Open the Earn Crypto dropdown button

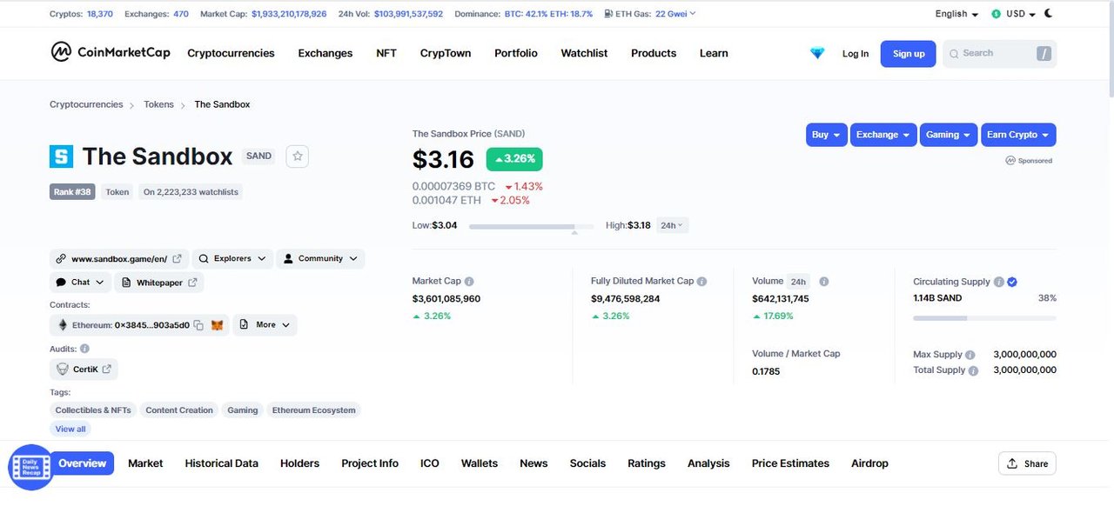[1018, 135]
